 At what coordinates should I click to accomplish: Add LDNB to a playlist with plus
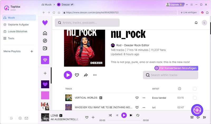point(93,117)
